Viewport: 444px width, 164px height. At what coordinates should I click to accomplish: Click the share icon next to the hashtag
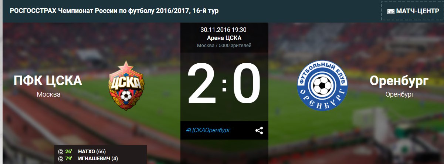click(x=259, y=130)
